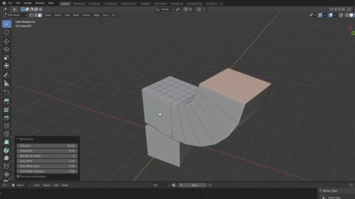Adjust the Number of copies field
355x199 pixels.
tap(47, 156)
